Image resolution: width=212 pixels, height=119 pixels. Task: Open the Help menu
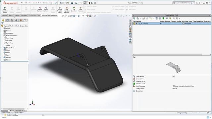pos(51,3)
